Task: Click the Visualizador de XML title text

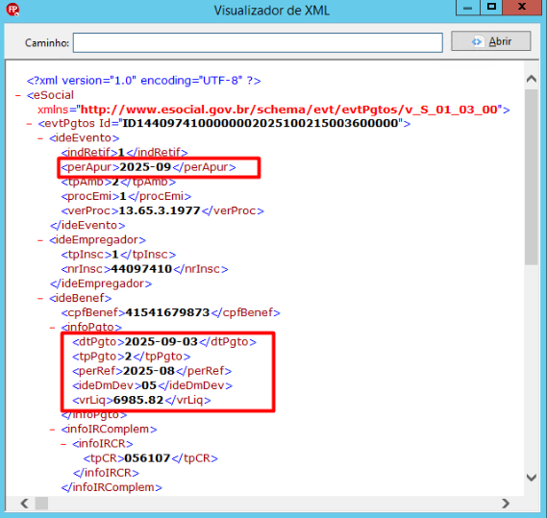Action: [272, 11]
